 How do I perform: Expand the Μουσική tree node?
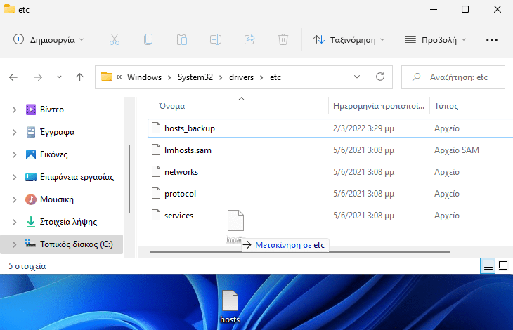[x=14, y=199]
